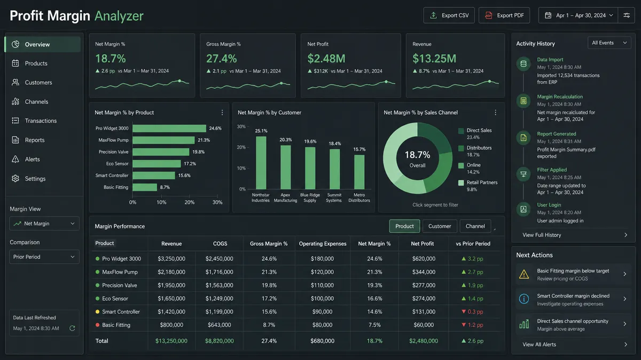The width and height of the screenshot is (641, 360).
Task: Open the Margin Recalculation activity link
Action: pos(560,97)
